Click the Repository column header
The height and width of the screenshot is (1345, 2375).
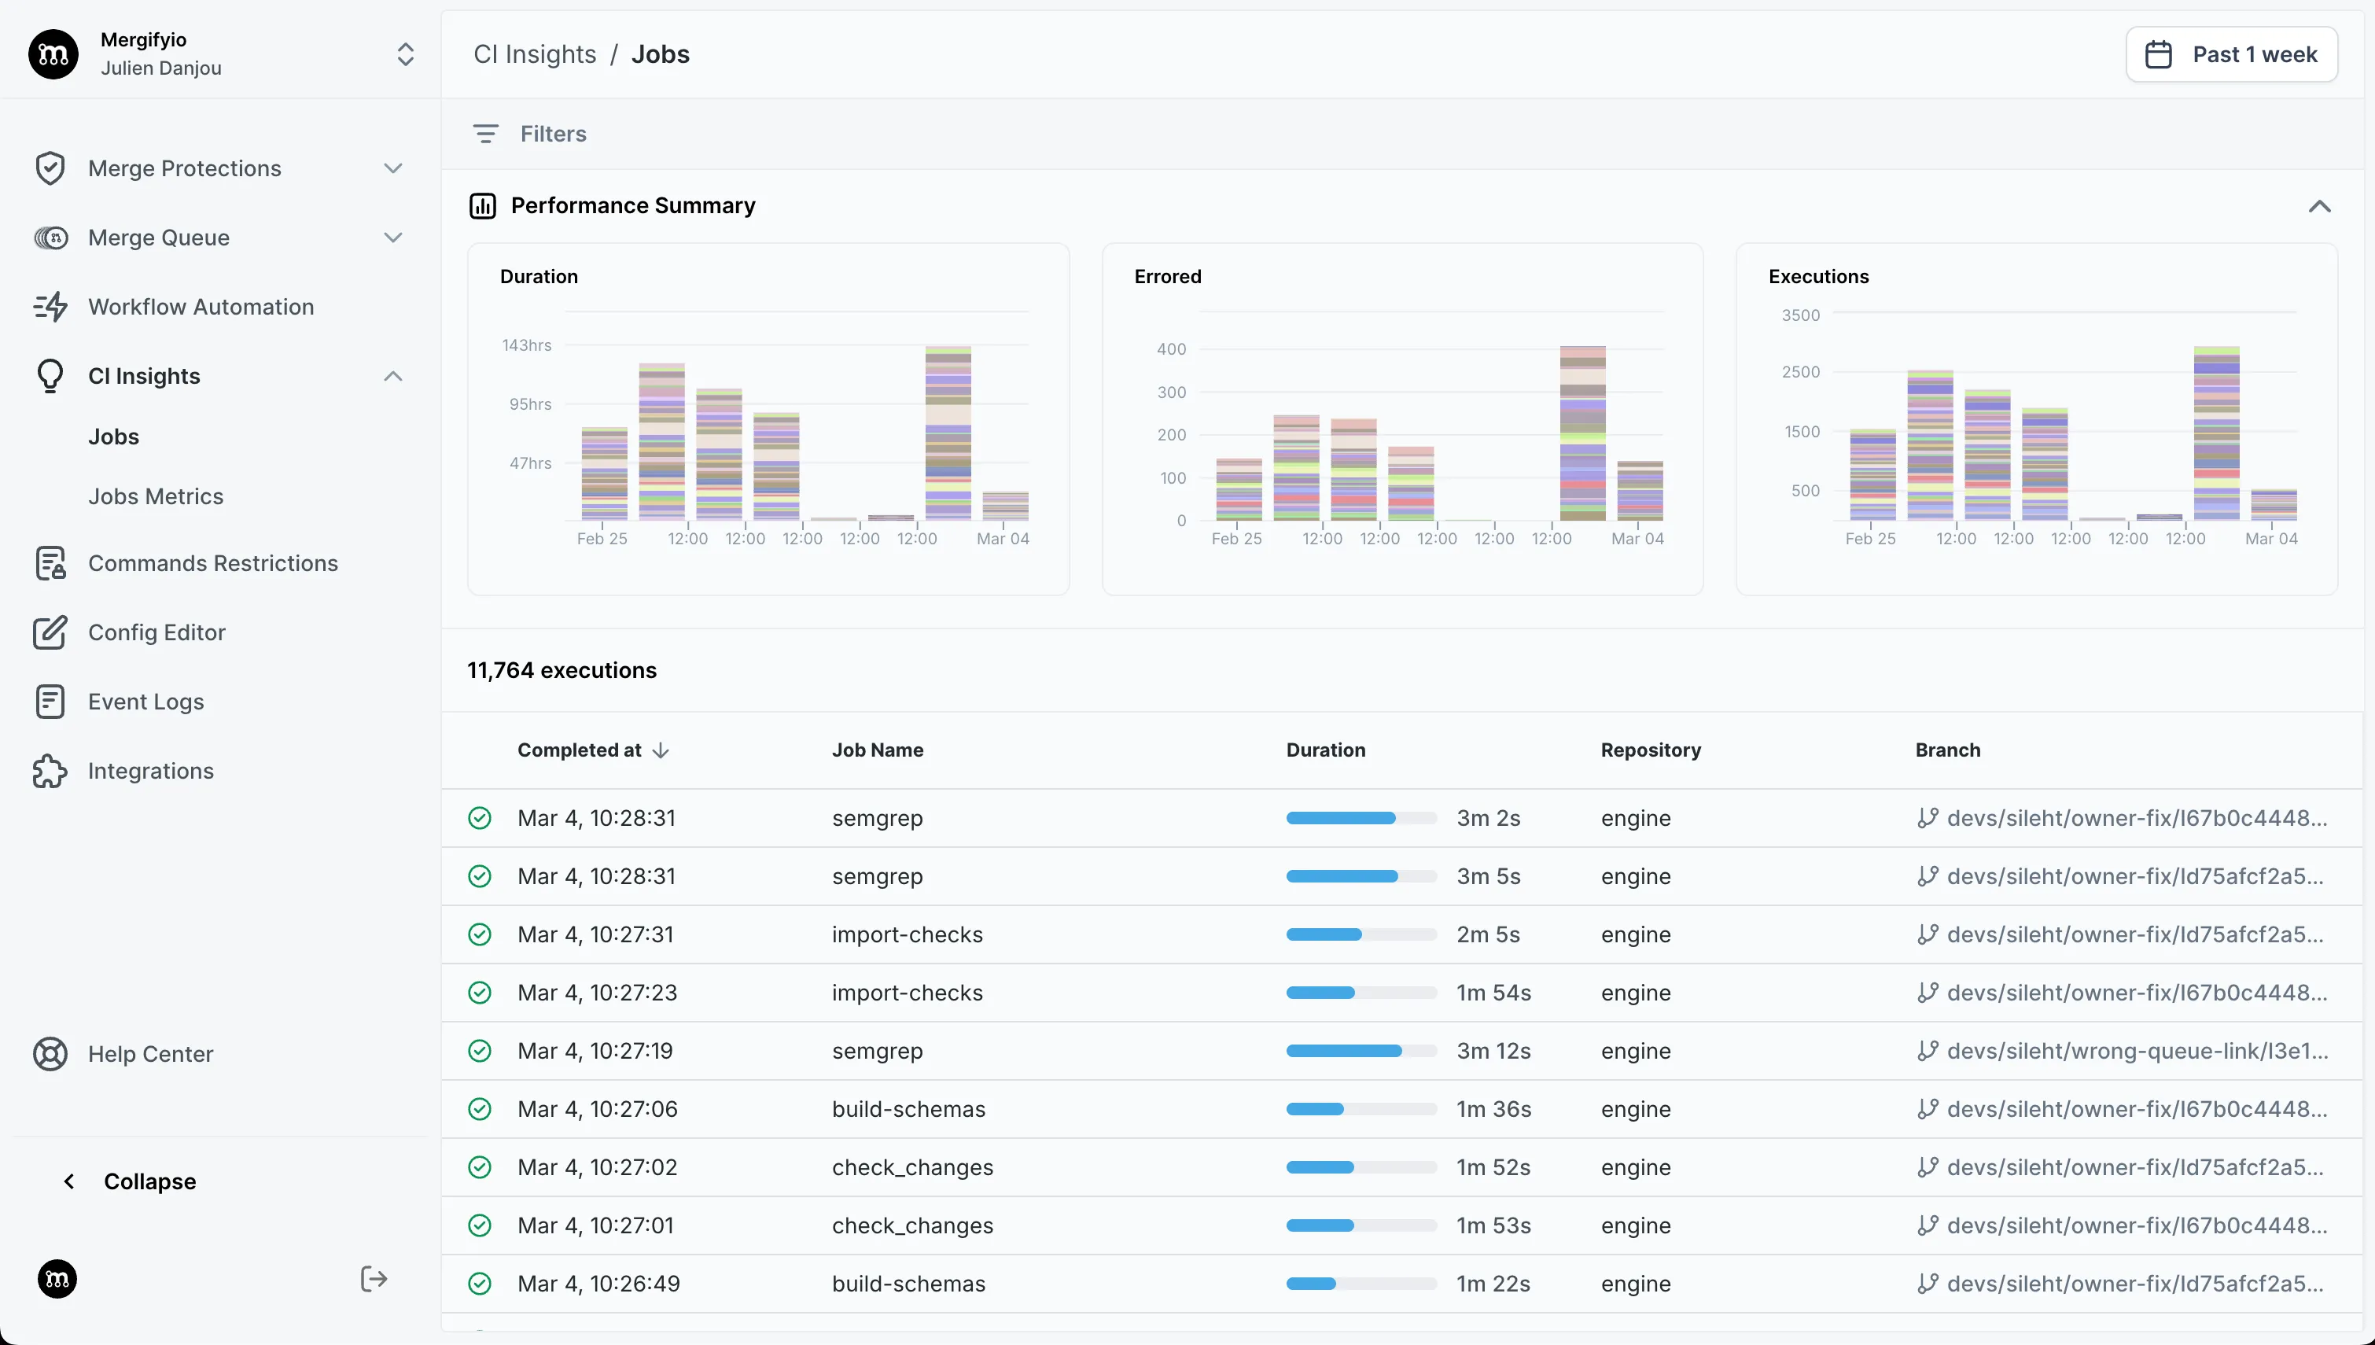pyautogui.click(x=1651, y=750)
